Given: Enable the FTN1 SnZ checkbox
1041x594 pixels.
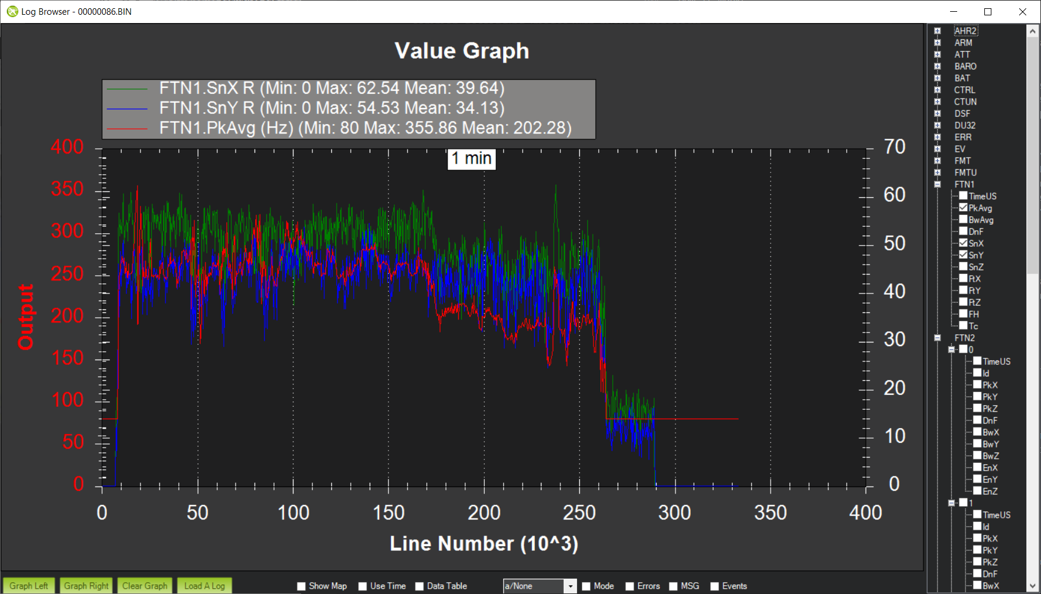Looking at the screenshot, I should [x=963, y=267].
